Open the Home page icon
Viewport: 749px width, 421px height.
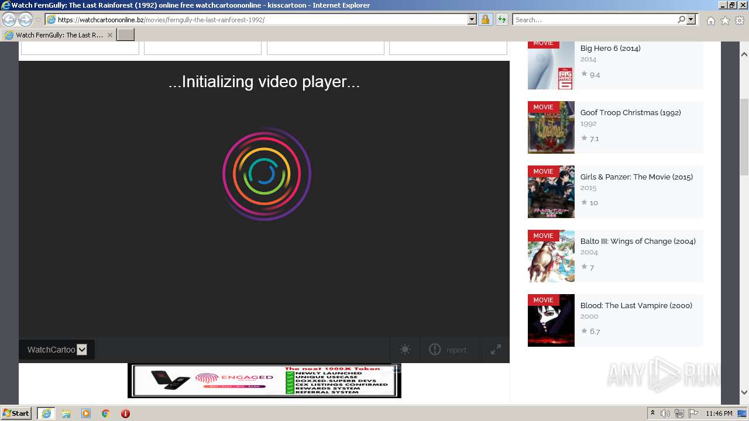click(x=710, y=20)
